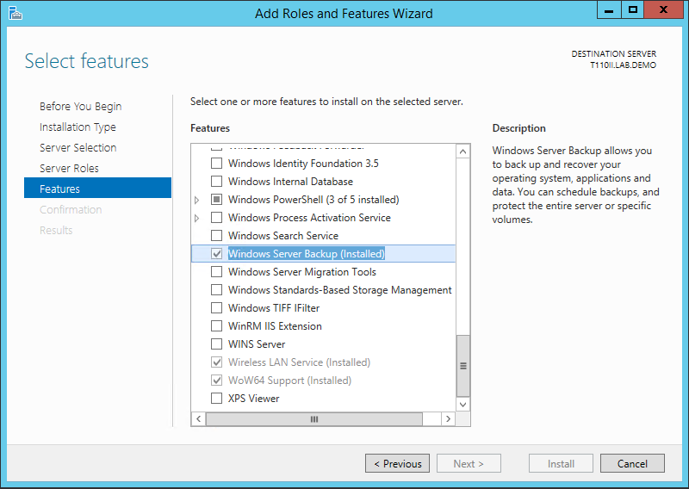The width and height of the screenshot is (689, 489).
Task: Click the wizard icon in title bar
Action: pyautogui.click(x=15, y=13)
